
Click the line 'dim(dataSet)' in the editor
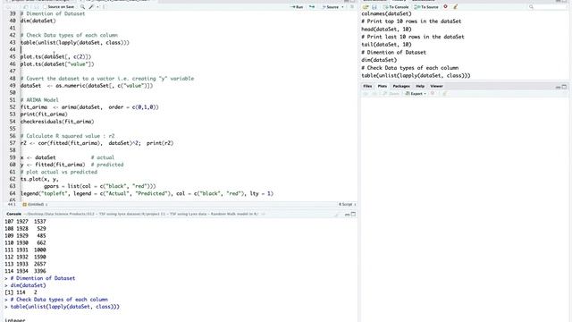coord(38,21)
